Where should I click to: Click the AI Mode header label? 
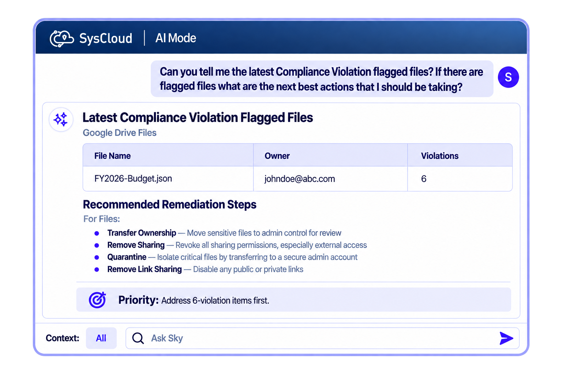click(x=176, y=38)
